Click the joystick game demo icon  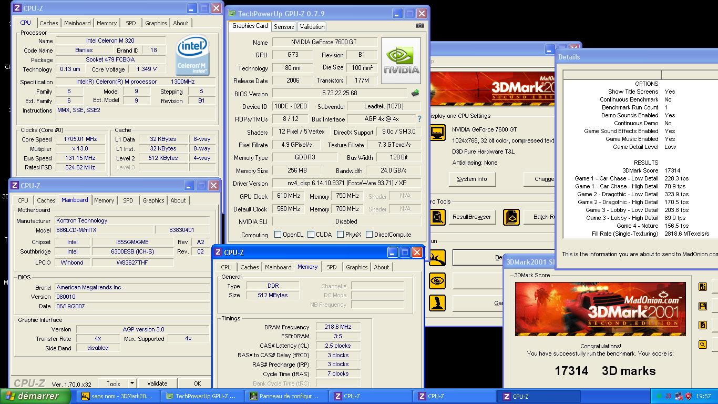[x=437, y=303]
